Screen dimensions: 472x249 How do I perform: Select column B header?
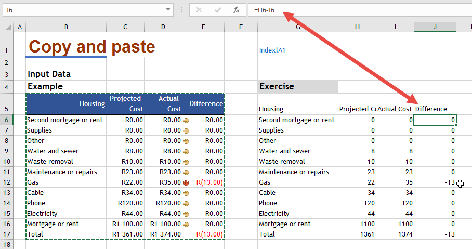point(66,27)
